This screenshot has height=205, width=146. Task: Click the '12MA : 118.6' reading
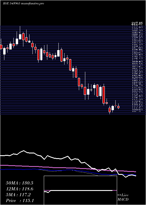point(20,189)
